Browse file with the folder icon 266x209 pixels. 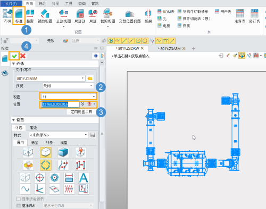[x=90, y=79]
